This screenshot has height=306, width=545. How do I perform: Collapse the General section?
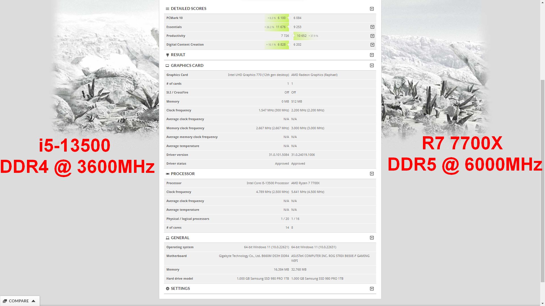point(372,238)
